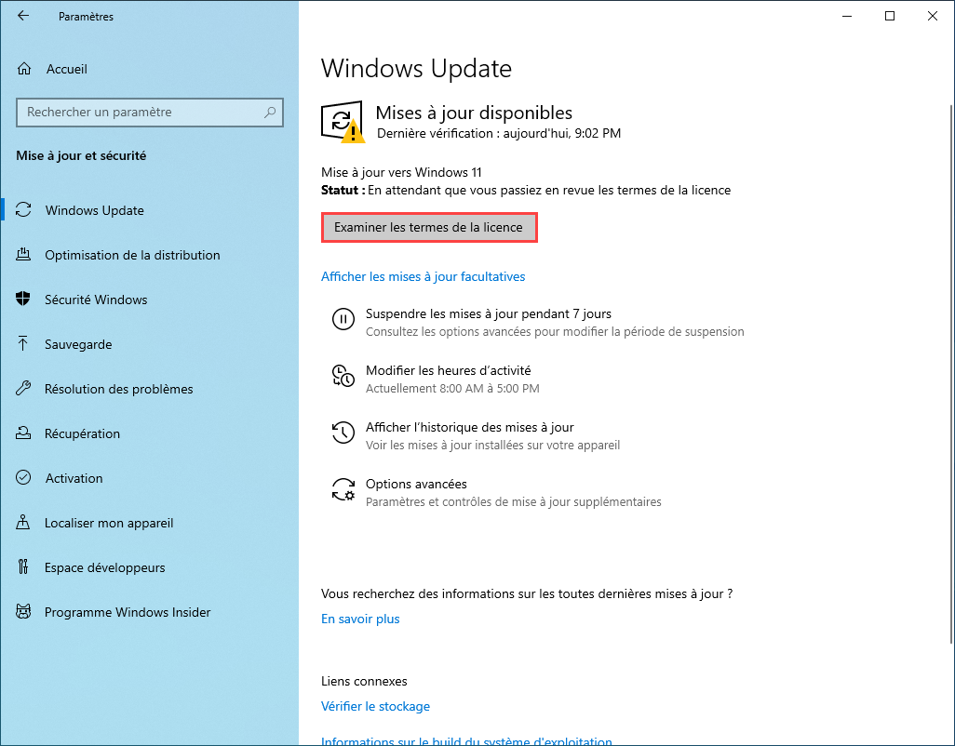Maximize the Paramètres window

(889, 16)
